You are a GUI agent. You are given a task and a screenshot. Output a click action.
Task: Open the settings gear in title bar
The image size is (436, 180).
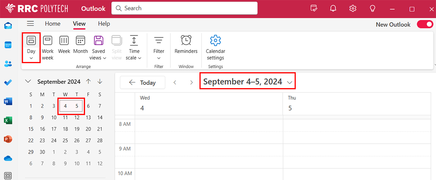[352, 9]
